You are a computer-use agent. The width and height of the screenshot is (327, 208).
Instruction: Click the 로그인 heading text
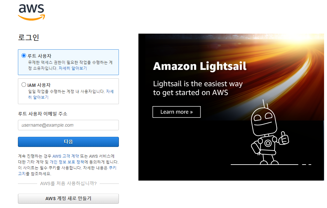pyautogui.click(x=29, y=38)
